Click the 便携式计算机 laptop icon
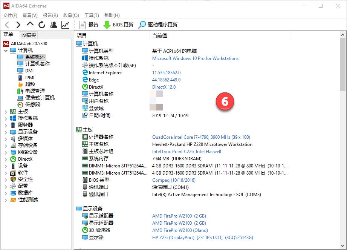Image resolution: width=347 pixels, height=250 pixels. click(x=20, y=98)
